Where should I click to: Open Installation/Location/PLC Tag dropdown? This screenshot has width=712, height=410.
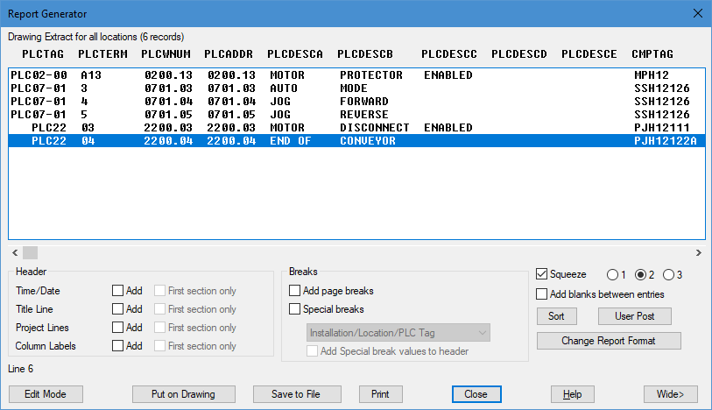[x=398, y=333]
